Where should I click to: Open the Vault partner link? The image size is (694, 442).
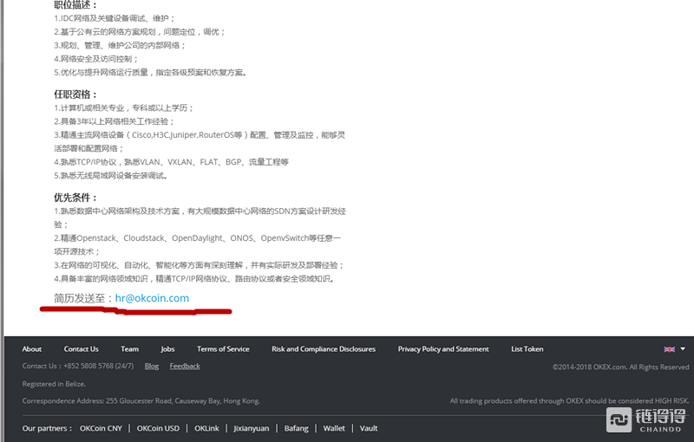click(369, 428)
